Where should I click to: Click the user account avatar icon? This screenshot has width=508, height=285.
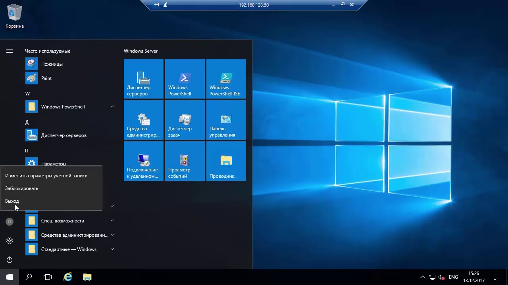click(x=10, y=222)
